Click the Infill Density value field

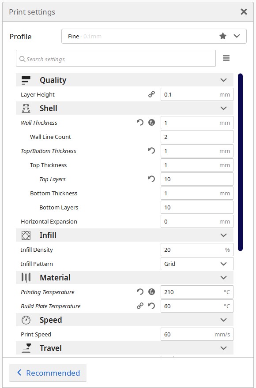197,250
